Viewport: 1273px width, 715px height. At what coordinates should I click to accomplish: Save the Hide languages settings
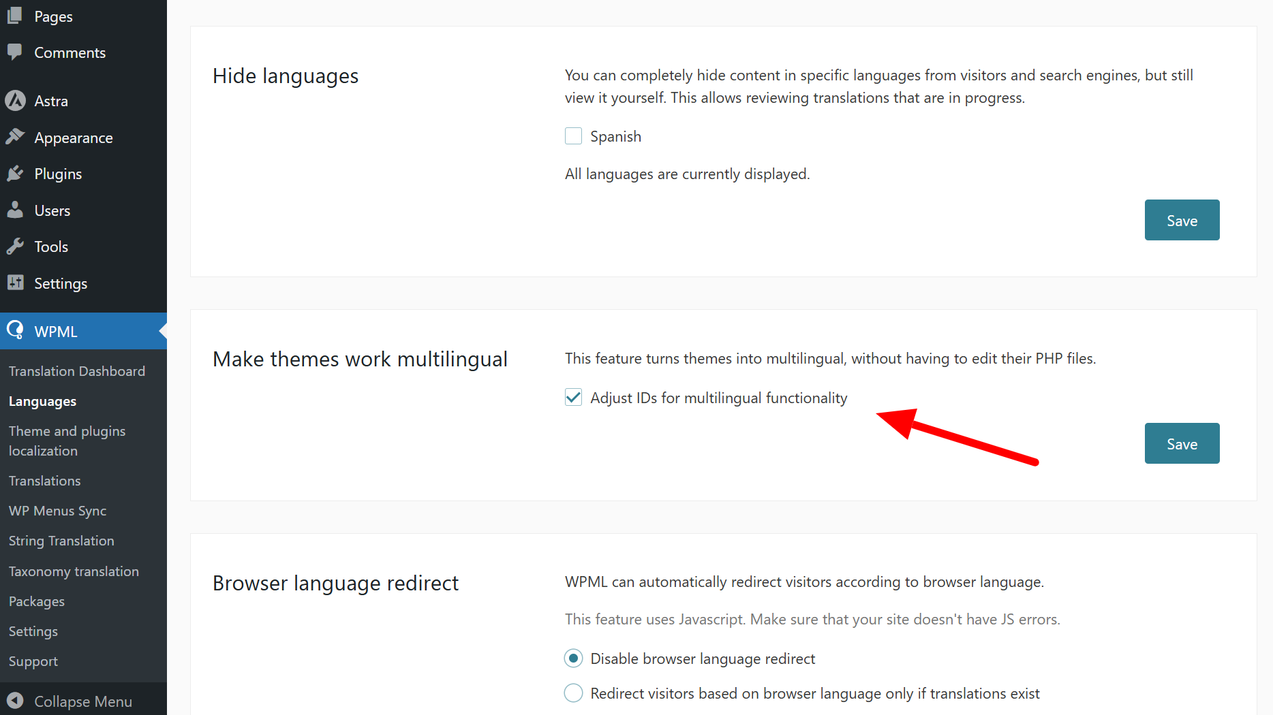pos(1182,220)
